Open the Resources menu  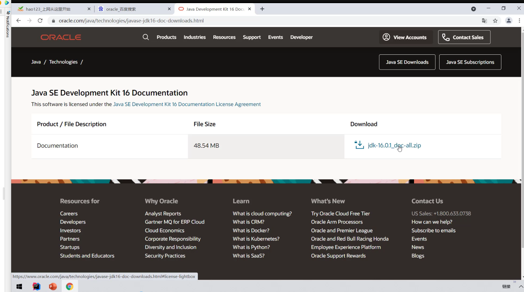point(224,37)
